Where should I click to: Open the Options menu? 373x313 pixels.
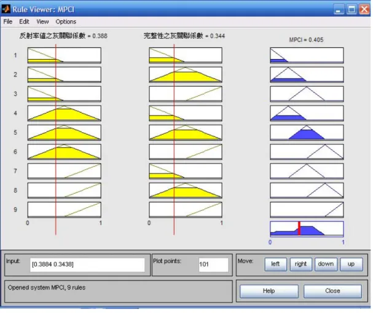point(66,22)
